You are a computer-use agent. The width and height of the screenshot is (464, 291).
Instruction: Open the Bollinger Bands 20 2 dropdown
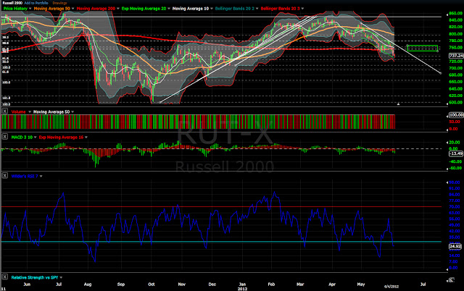point(257,9)
